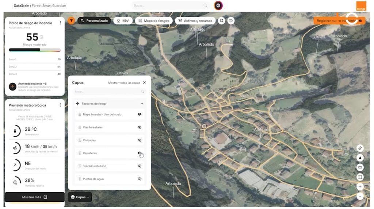Open the history clock icon on map toolbar

coord(231,21)
